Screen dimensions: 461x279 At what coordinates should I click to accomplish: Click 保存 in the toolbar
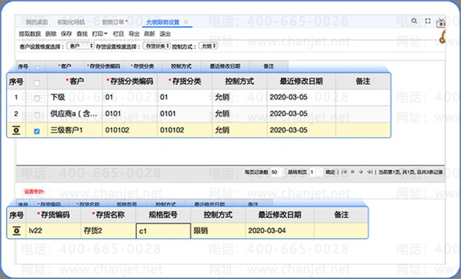click(66, 34)
